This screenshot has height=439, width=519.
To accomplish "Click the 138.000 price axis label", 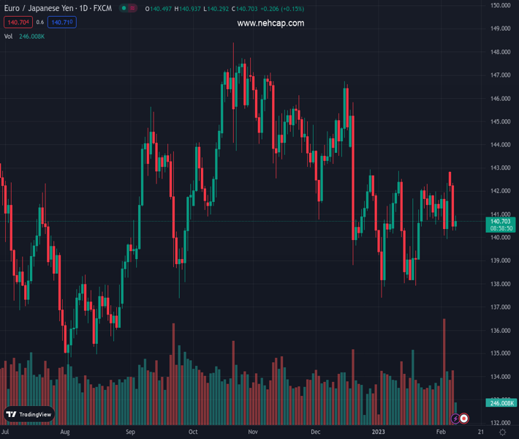I will point(501,284).
